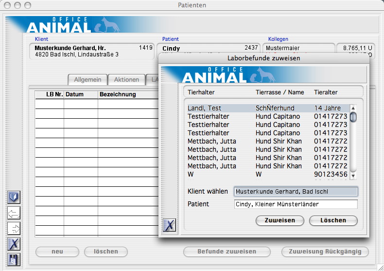The image size is (384, 271).
Task: Click the X icon in main sidebar
Action: 14,244
